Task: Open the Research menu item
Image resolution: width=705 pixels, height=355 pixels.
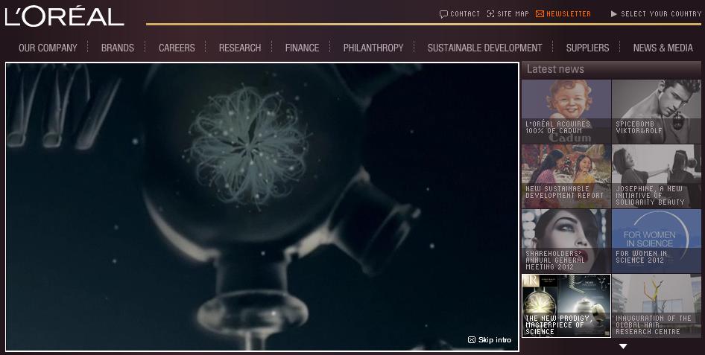Action: 240,48
